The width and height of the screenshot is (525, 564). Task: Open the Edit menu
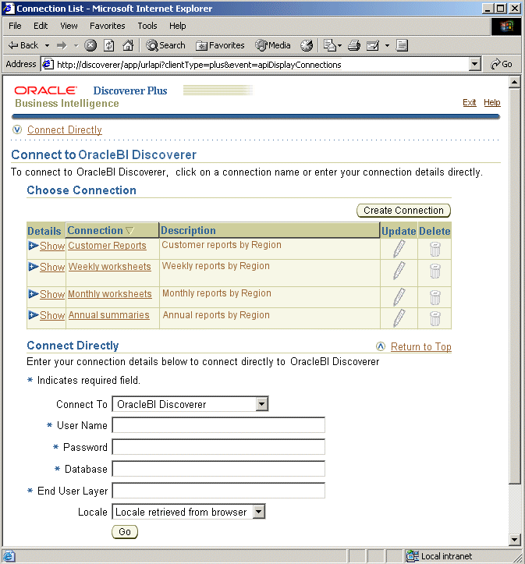click(x=41, y=26)
